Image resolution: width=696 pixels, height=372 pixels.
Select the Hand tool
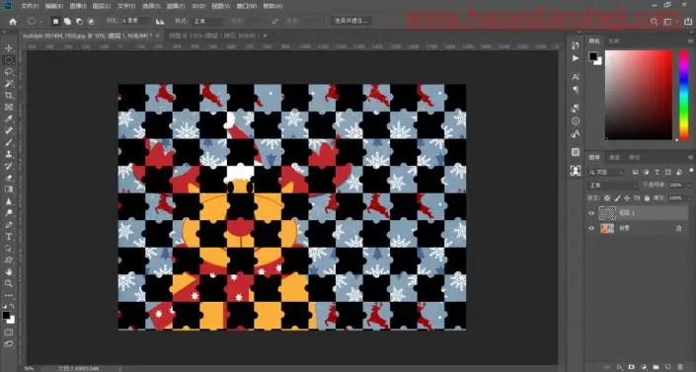pos(9,271)
